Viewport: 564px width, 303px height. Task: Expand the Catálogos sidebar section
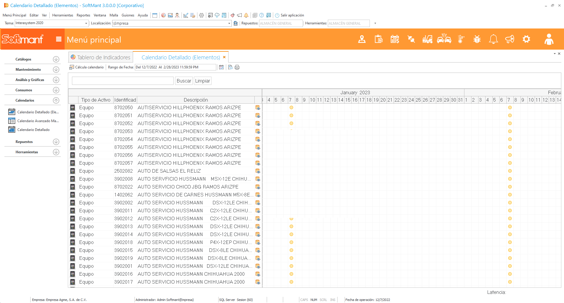coord(56,59)
